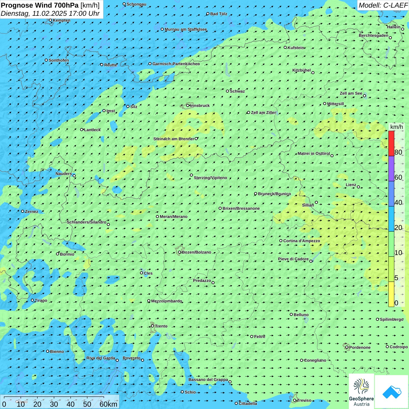Screen dimensions: 409x409
Task: Select the Innsbruck city marker
Action: point(188,105)
